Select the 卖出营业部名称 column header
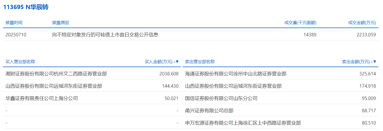Viewport: 383px width, 131px height. [x=200, y=62]
